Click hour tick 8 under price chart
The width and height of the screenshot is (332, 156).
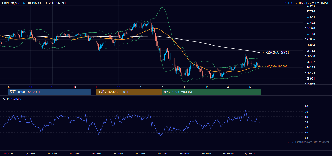point(9,87)
